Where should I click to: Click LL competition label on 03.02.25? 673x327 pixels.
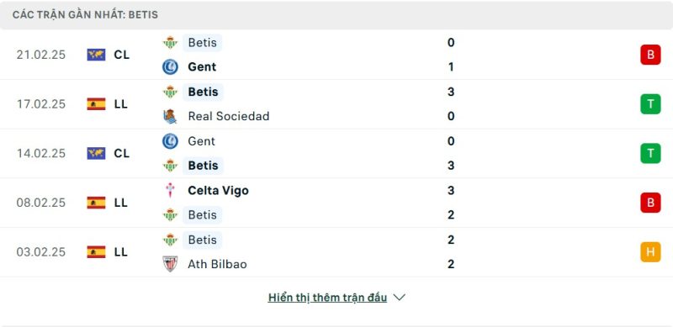[x=121, y=252]
